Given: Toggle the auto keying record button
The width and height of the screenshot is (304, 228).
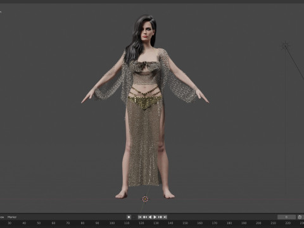Looking at the screenshot, I should point(129,217).
